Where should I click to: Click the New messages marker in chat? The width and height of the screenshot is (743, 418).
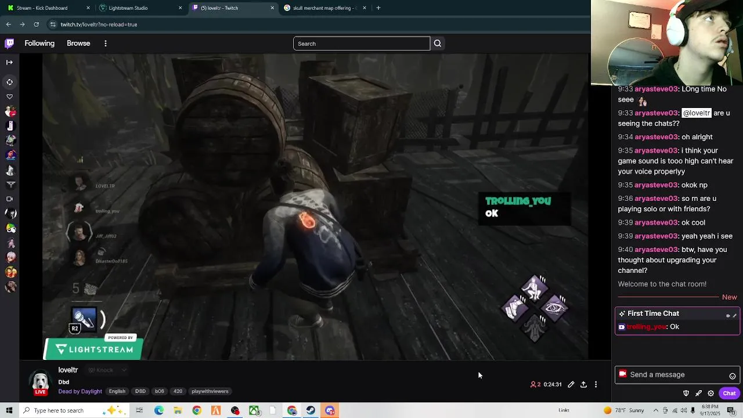pyautogui.click(x=729, y=297)
